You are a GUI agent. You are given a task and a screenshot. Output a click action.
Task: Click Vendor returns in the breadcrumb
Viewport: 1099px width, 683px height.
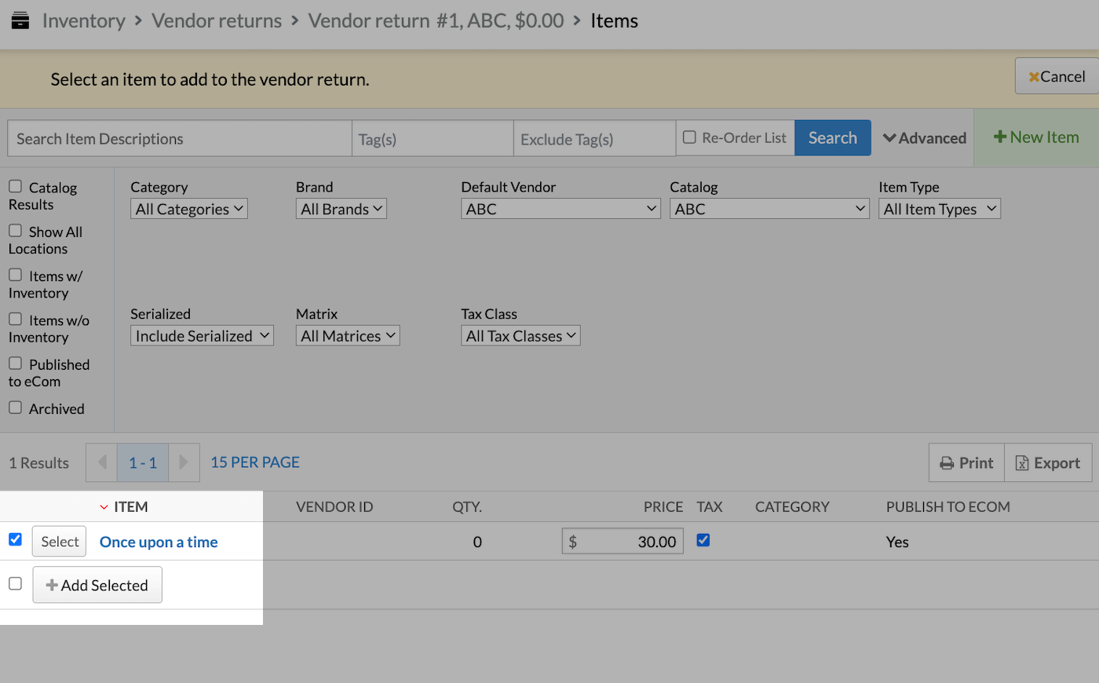point(217,20)
